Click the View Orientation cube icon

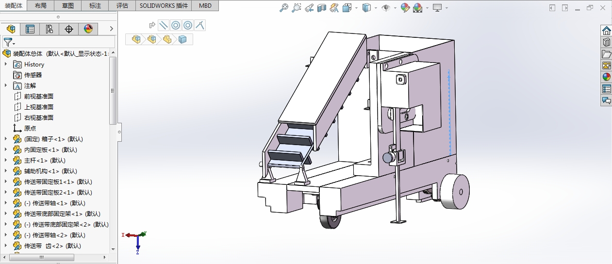point(347,8)
